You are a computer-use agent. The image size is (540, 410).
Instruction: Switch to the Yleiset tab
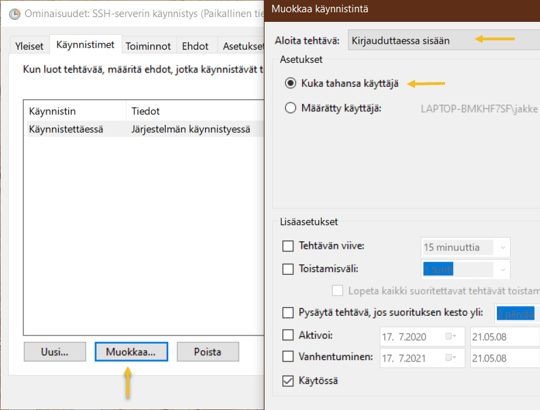pyautogui.click(x=29, y=46)
